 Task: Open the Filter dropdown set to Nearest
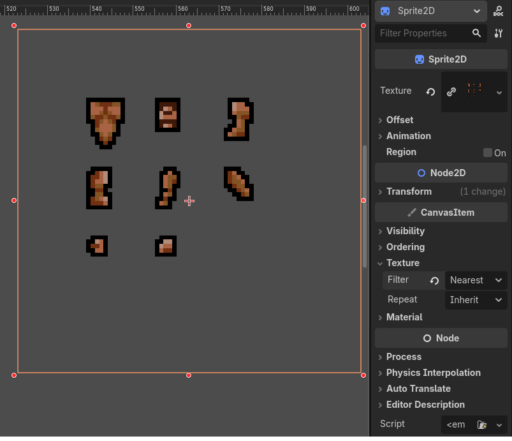tap(476, 280)
